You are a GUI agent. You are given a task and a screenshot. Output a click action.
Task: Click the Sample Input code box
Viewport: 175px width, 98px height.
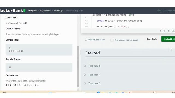(x=39, y=50)
